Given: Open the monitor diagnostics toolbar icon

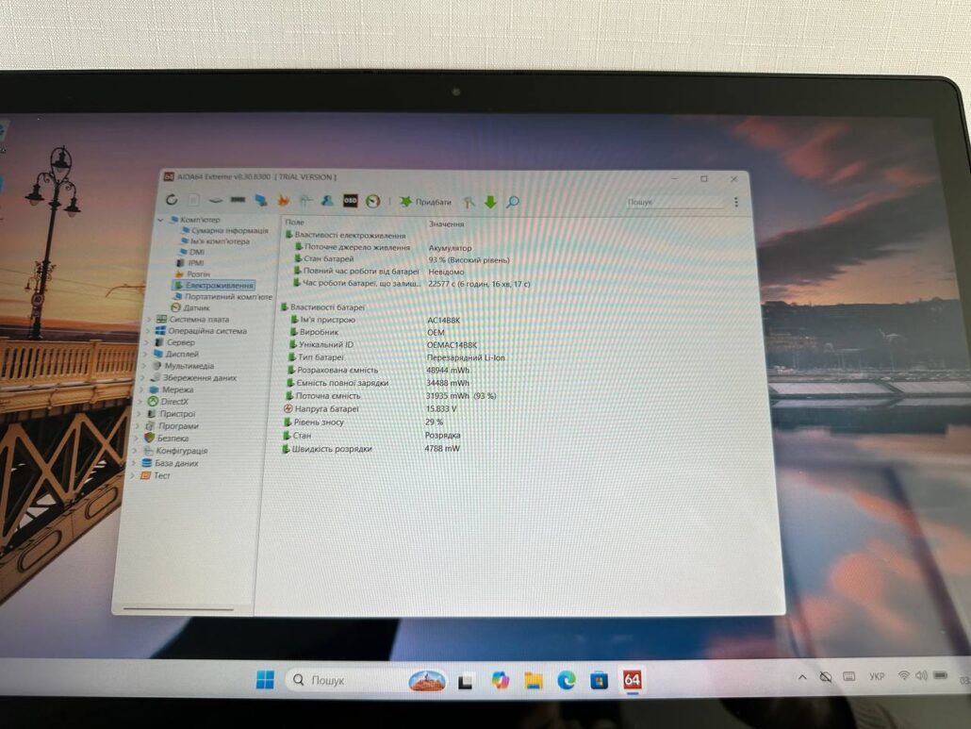Looking at the screenshot, I should tap(261, 200).
